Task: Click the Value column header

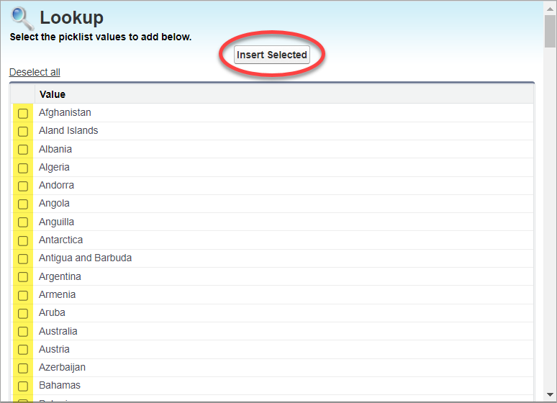Action: coord(53,94)
